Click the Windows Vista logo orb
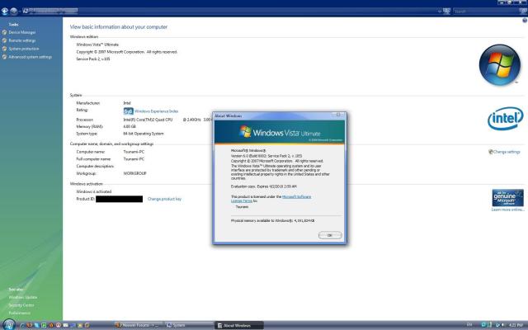Screen dimensions: 528x330 (x=500, y=64)
